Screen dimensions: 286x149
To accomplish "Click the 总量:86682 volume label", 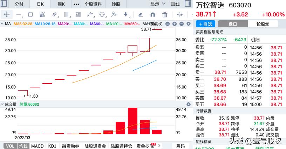I will (x=29, y=104).
